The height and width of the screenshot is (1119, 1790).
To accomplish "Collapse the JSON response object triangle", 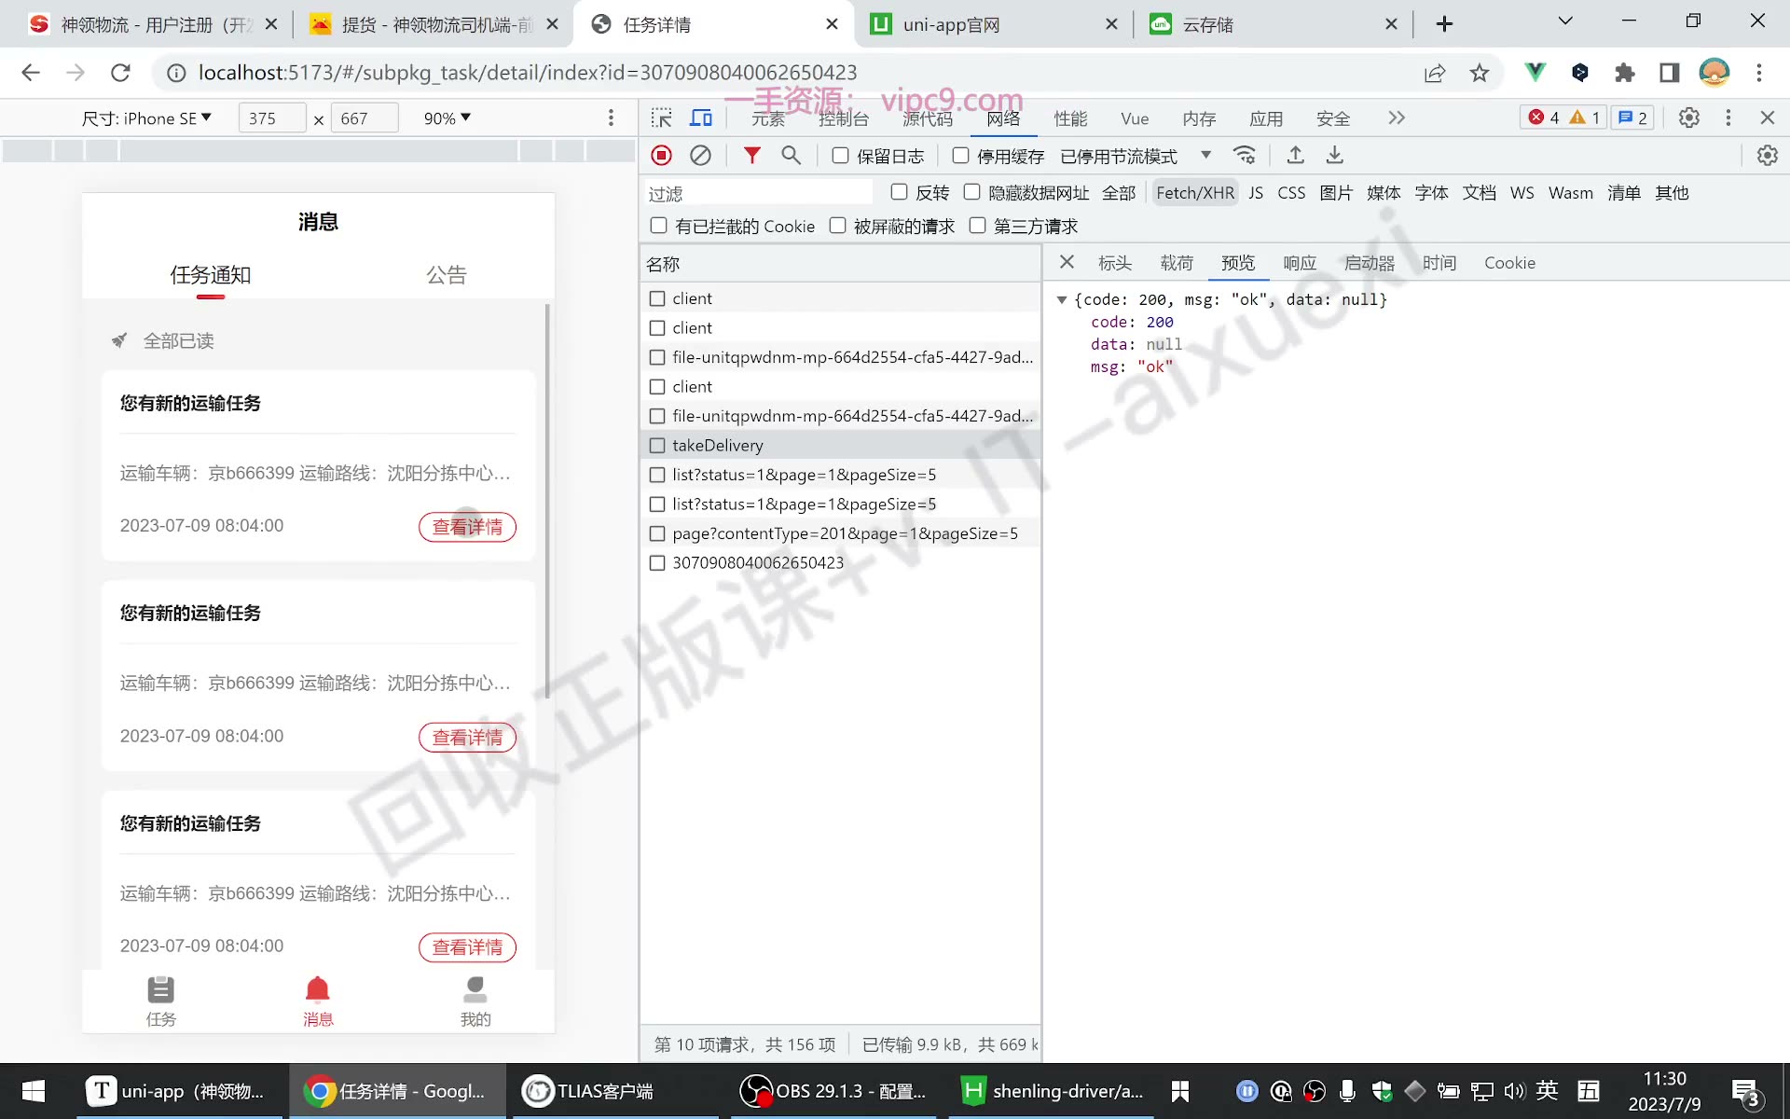I will tap(1061, 299).
